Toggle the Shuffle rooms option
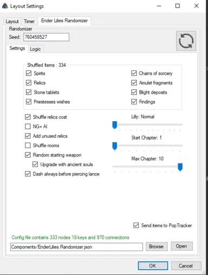 click(x=28, y=145)
